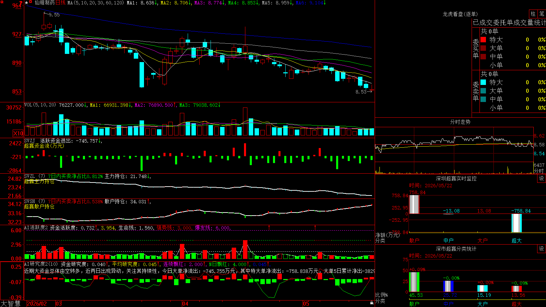
Task: Click the 深市超赢分类统计 panel title
Action: (456, 249)
